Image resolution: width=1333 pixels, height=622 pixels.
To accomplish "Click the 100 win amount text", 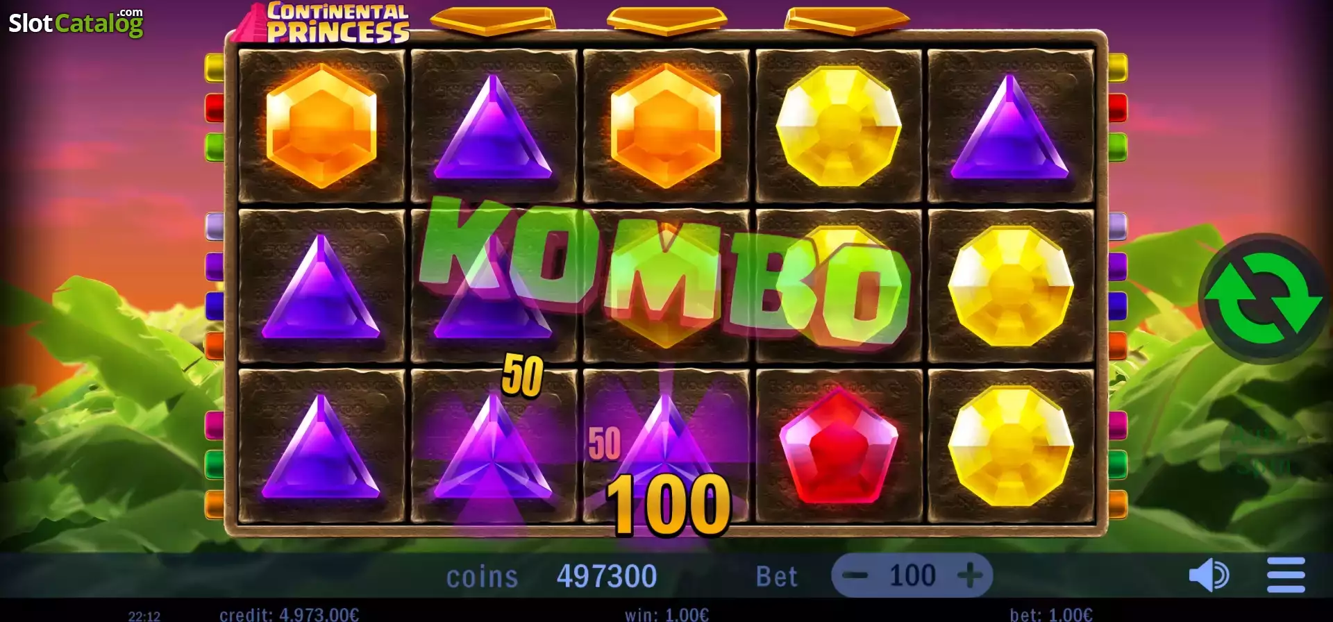I will [669, 505].
